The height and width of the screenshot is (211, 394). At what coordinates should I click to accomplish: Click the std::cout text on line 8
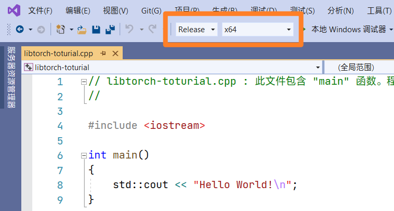140,184
